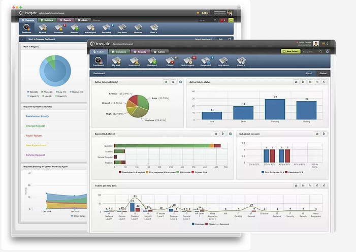Refresh the Active tickets (Priority) widget
356x252 pixels.
coord(180,82)
